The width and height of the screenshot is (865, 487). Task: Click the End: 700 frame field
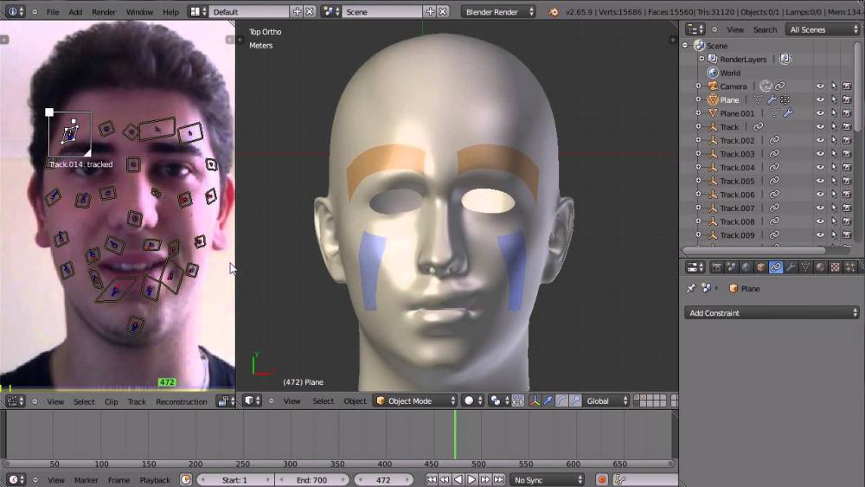[312, 480]
